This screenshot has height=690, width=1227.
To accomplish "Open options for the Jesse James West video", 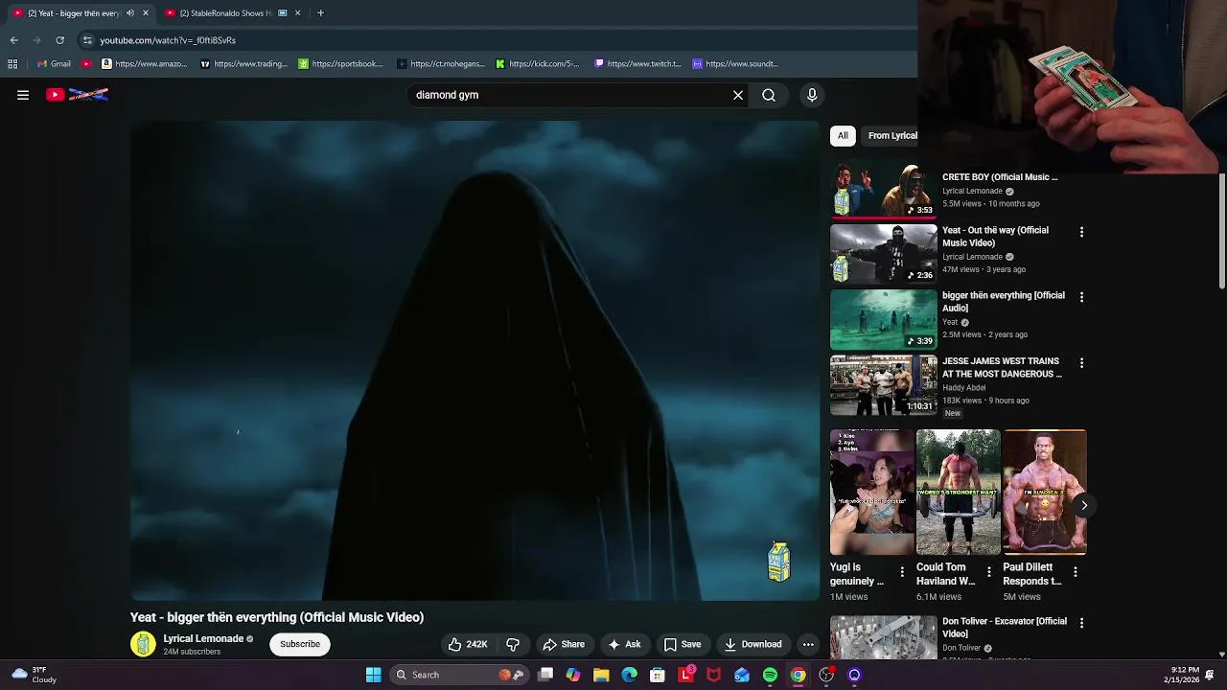I will click(1081, 363).
